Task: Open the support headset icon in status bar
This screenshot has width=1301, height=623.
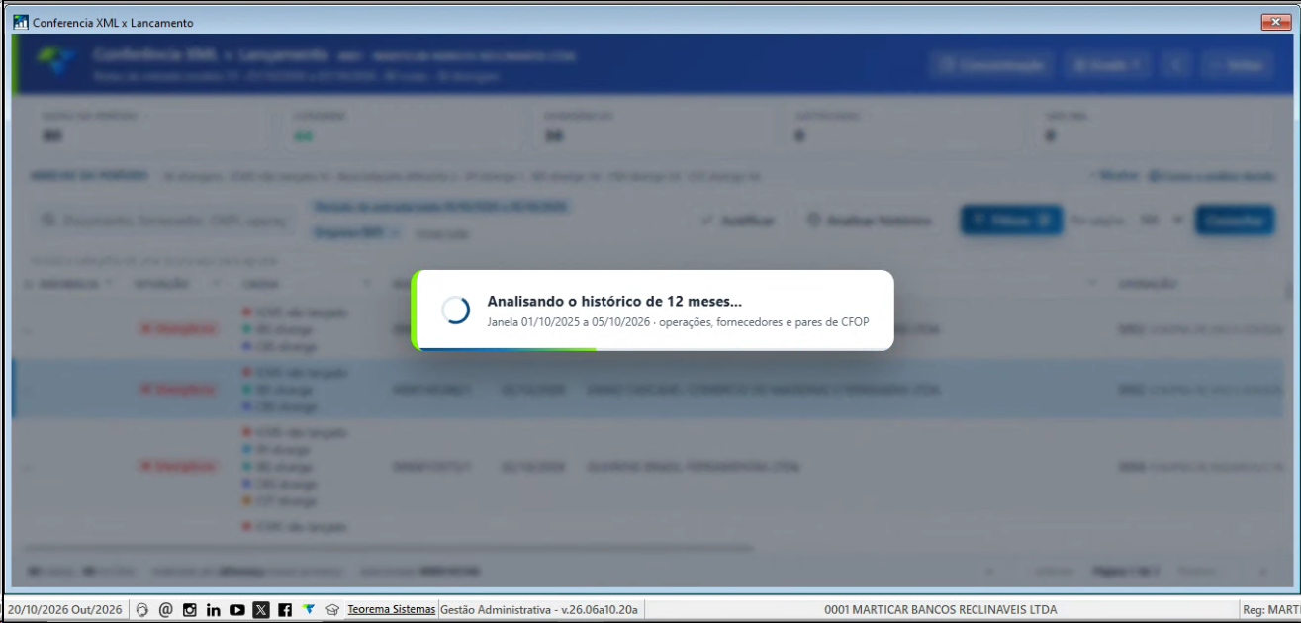Action: tap(142, 610)
